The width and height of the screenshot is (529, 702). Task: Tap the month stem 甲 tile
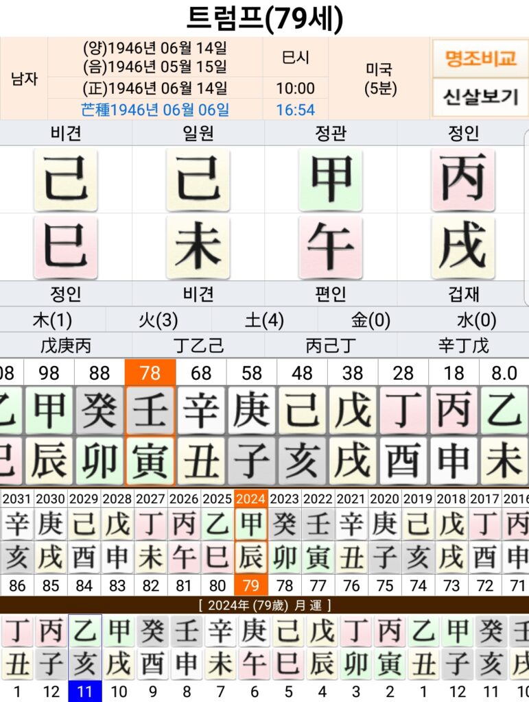coord(331,180)
